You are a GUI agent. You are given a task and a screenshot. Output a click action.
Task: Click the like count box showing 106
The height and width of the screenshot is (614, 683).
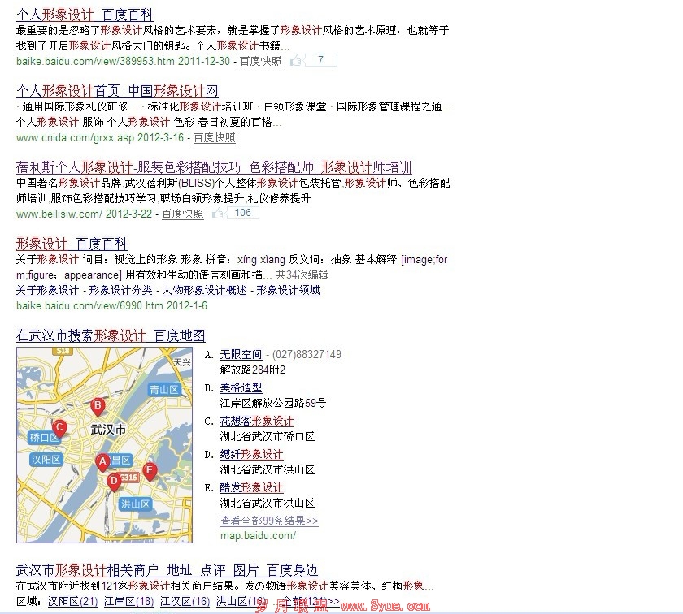242,213
